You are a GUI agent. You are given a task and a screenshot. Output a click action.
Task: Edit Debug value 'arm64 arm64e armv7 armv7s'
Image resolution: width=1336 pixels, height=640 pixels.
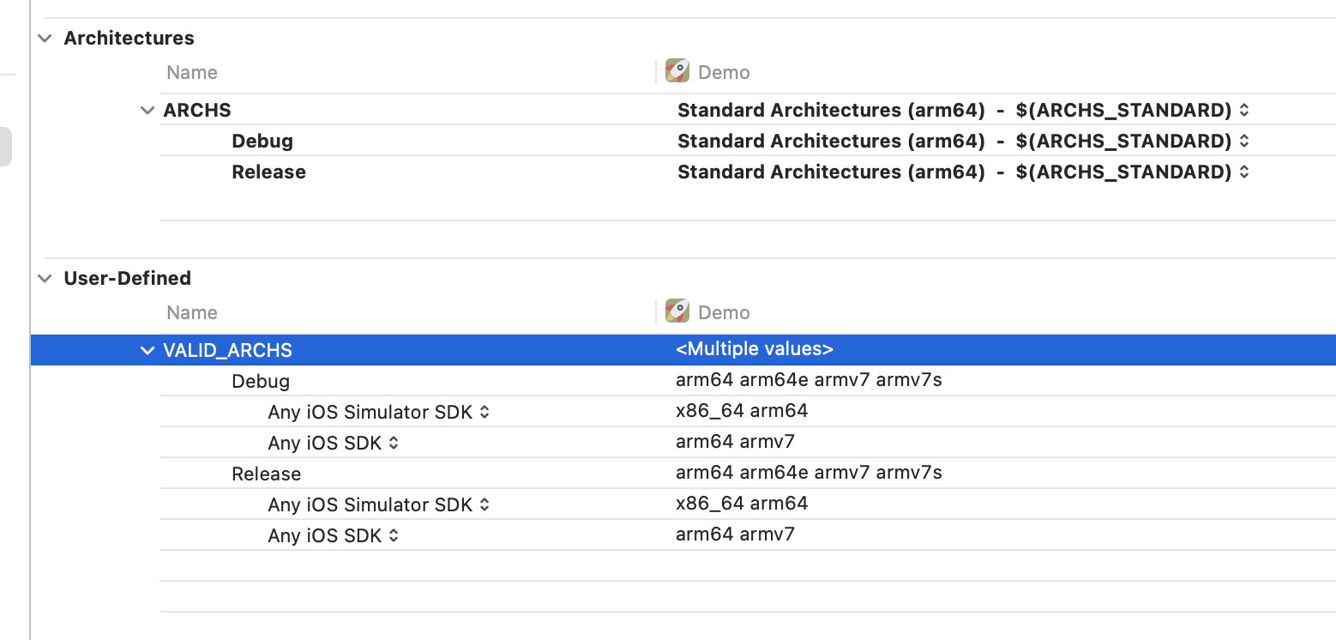click(809, 380)
